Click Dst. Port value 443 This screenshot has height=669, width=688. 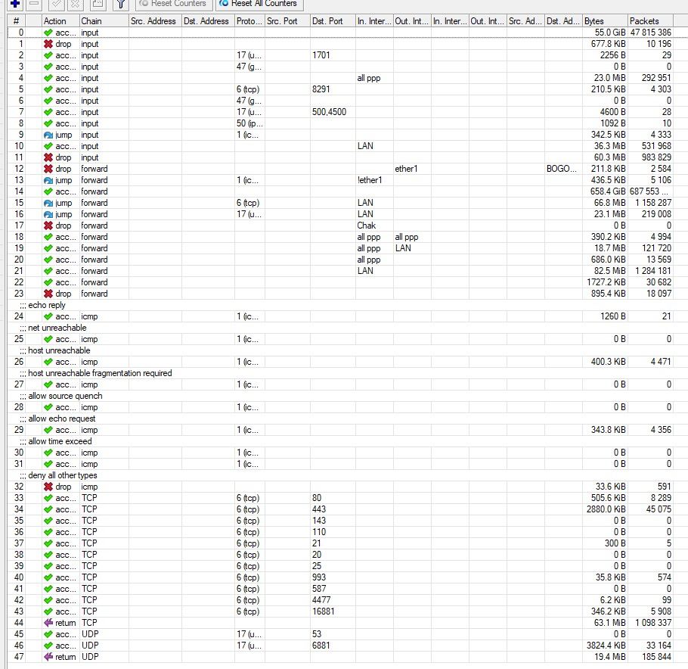pos(319,509)
